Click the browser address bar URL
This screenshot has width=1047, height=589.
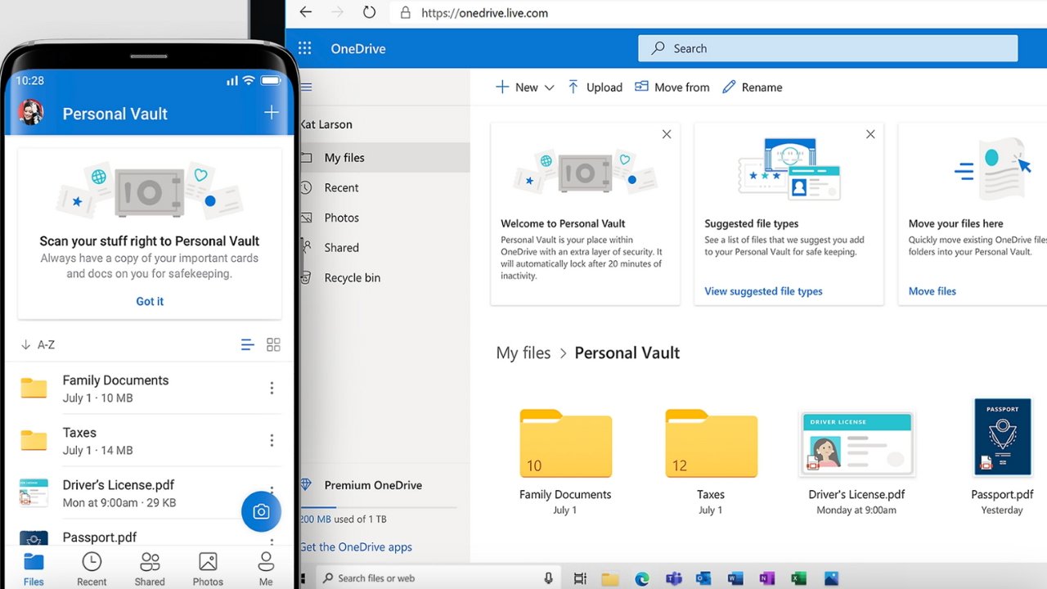[484, 13]
